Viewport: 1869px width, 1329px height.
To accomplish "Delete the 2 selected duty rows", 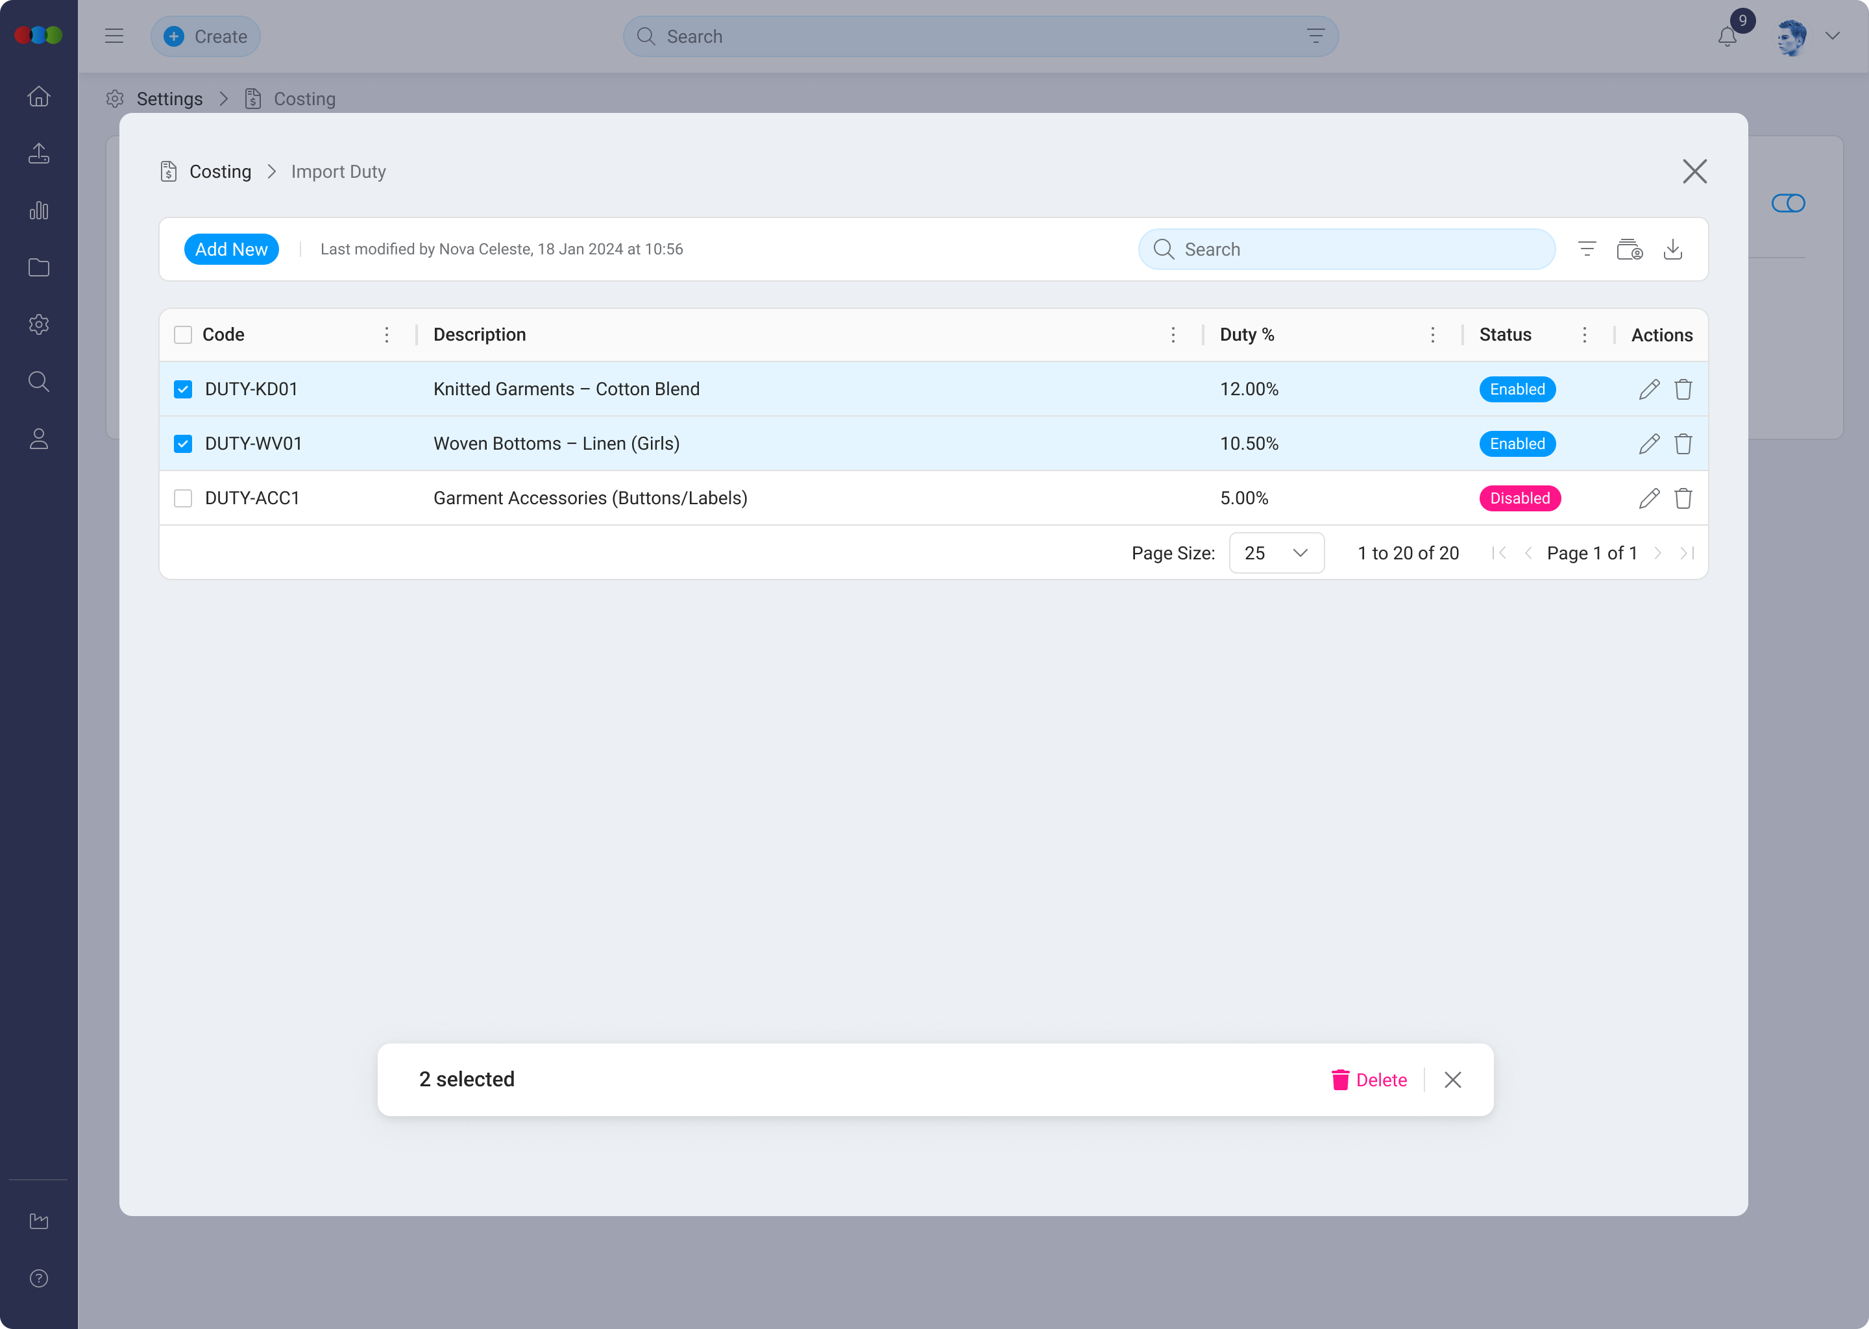I will point(1369,1079).
